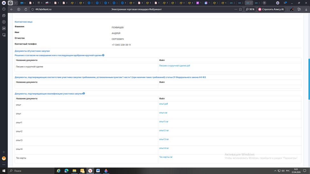Open a new tab with plus button
Screen dimensions: 310x174
click(x=264, y=3)
